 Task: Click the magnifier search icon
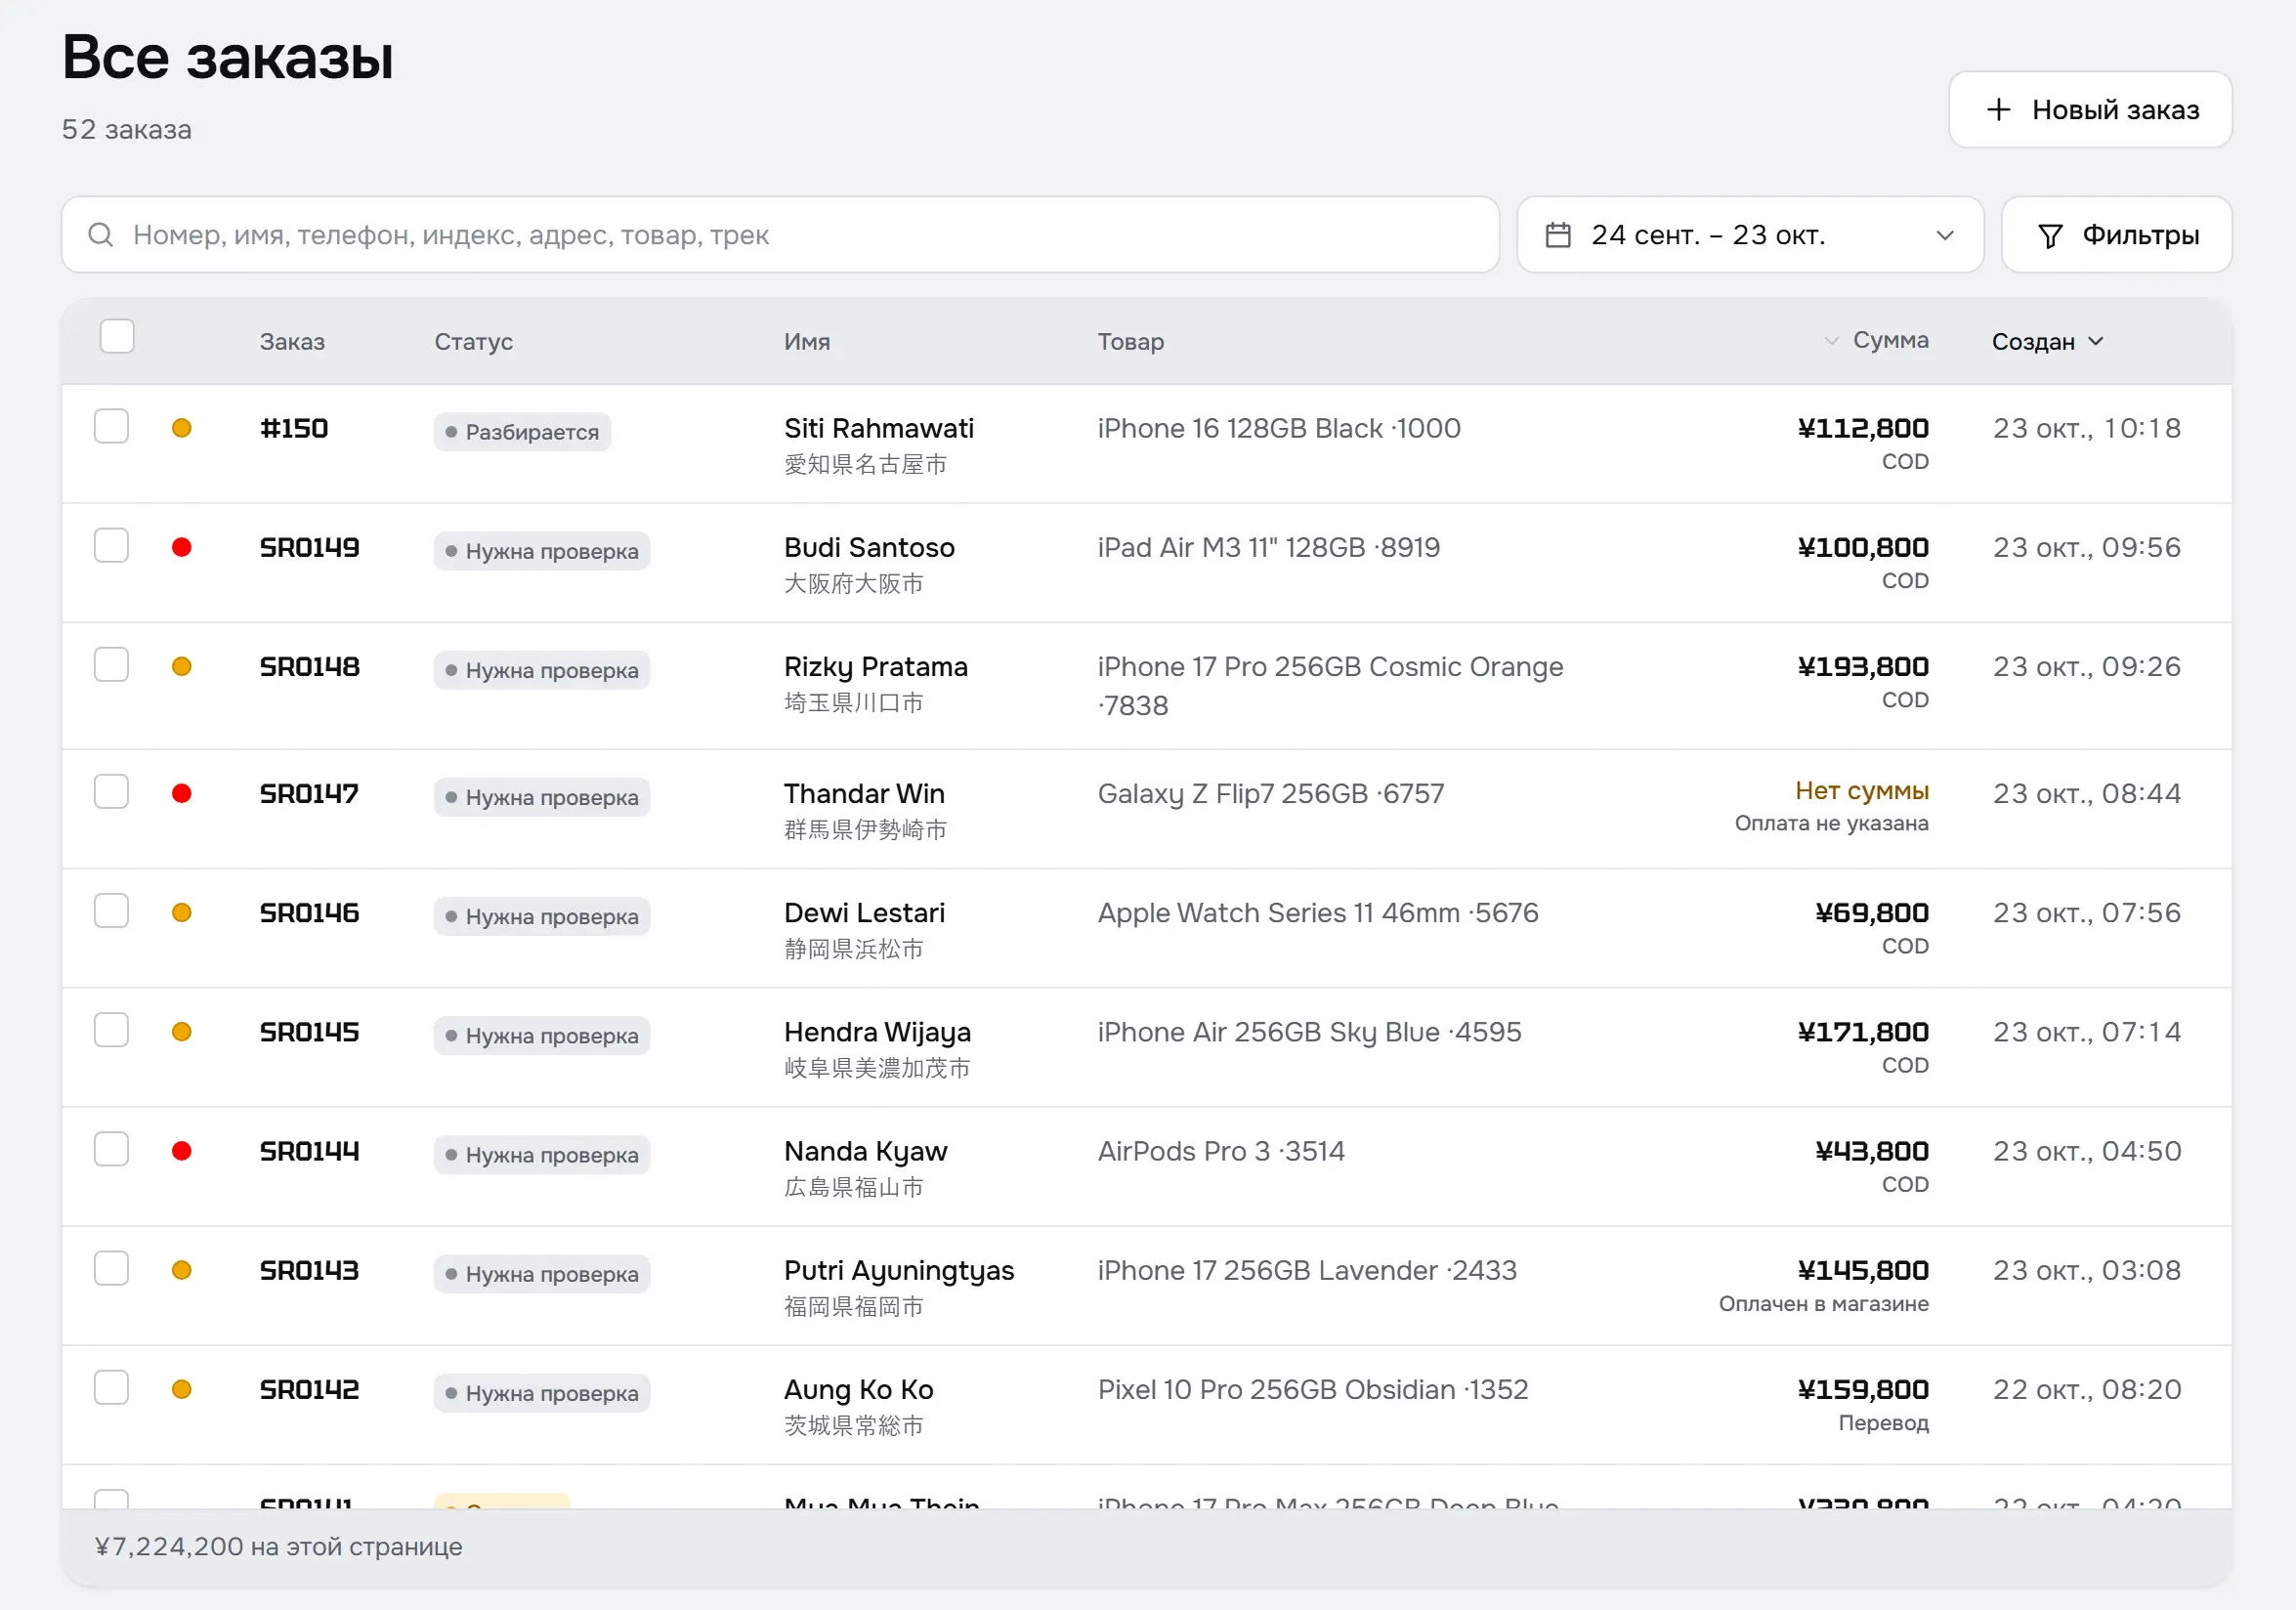(101, 235)
